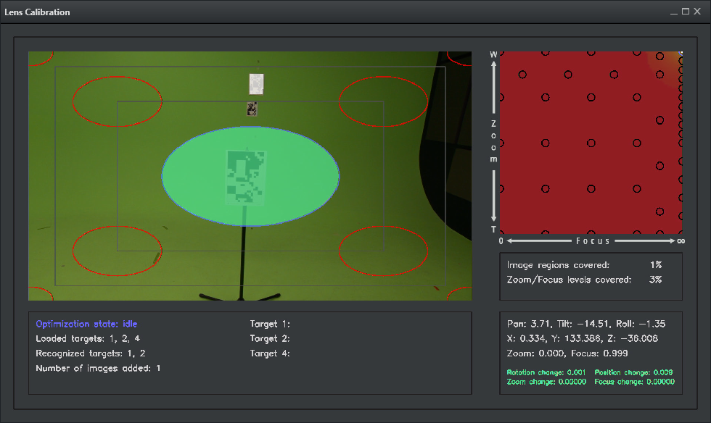Maximize the Lens Calibration window
711x423 pixels.
(x=686, y=12)
